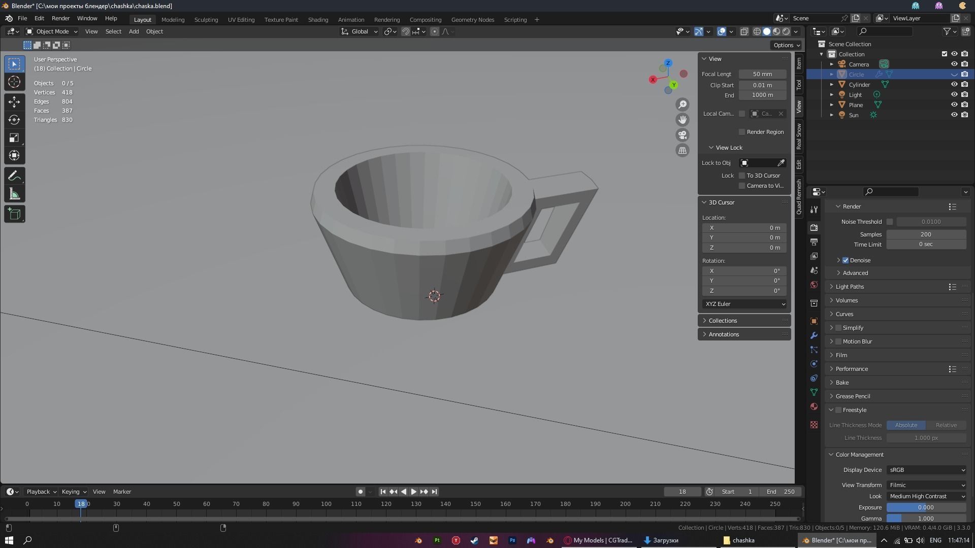The height and width of the screenshot is (548, 975).
Task: Toggle camera view with the camera icon
Action: pyautogui.click(x=682, y=135)
